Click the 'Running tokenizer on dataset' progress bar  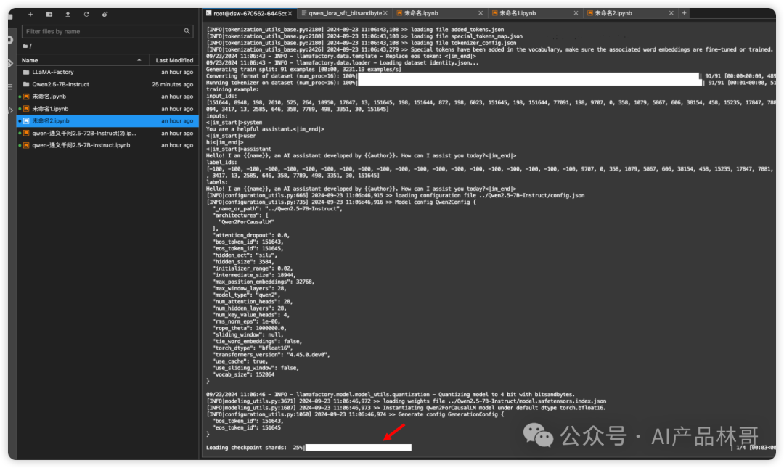pyautogui.click(x=530, y=83)
